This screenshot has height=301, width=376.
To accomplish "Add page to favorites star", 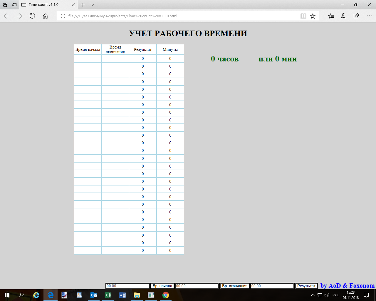I will [x=313, y=16].
